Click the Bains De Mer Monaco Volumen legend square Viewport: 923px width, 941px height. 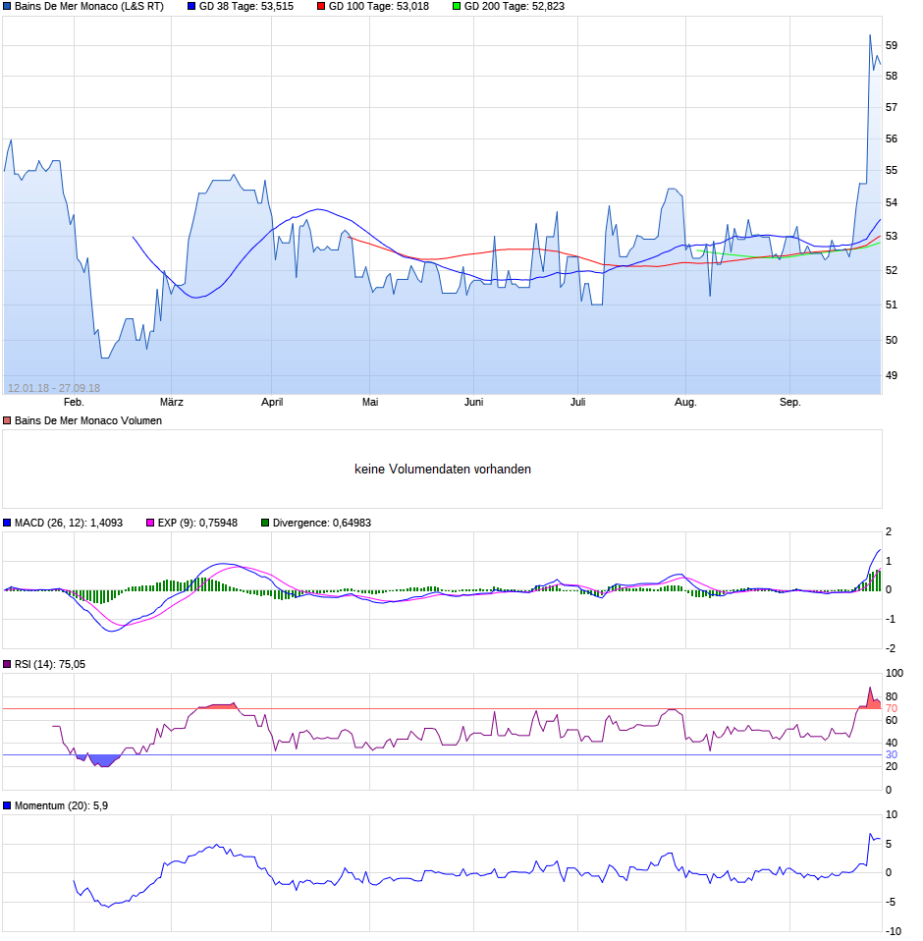(x=9, y=420)
